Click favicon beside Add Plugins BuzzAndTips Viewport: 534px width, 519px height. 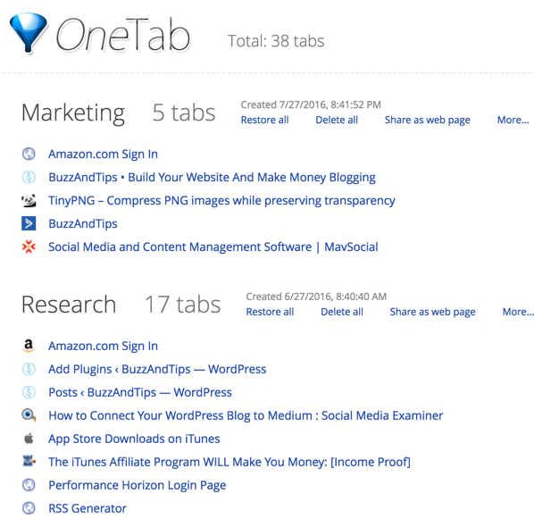click(x=29, y=369)
